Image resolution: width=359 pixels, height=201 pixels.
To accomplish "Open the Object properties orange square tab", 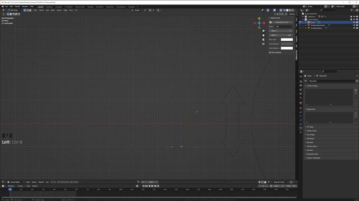I will (301, 108).
